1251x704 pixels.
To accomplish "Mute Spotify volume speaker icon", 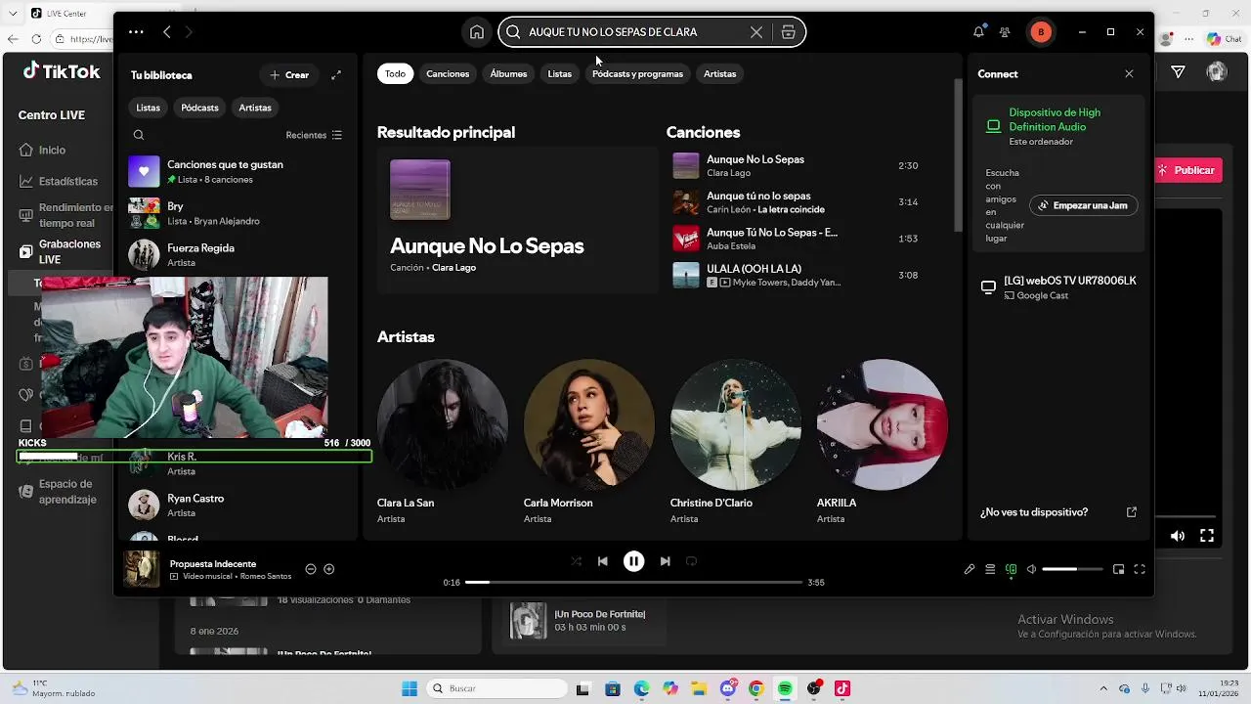I will click(x=1031, y=569).
